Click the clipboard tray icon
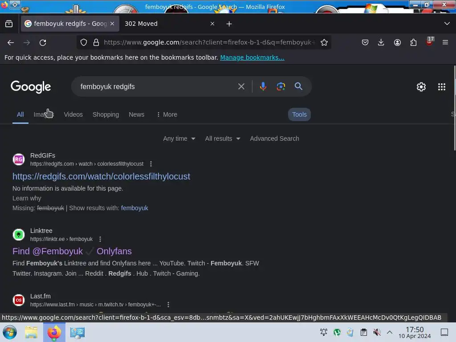Image resolution: width=456 pixels, height=342 pixels. [363, 332]
